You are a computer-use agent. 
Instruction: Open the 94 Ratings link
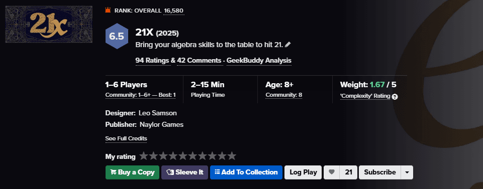pyautogui.click(x=153, y=61)
